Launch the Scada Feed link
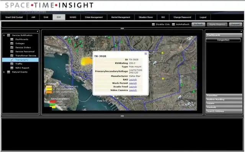This screenshot has width=245, height=152. click(x=133, y=87)
